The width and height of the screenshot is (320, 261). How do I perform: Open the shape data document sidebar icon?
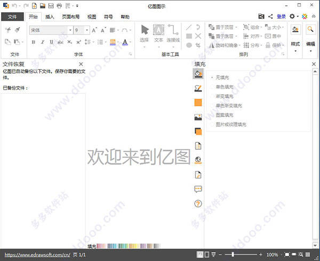coord(198,146)
